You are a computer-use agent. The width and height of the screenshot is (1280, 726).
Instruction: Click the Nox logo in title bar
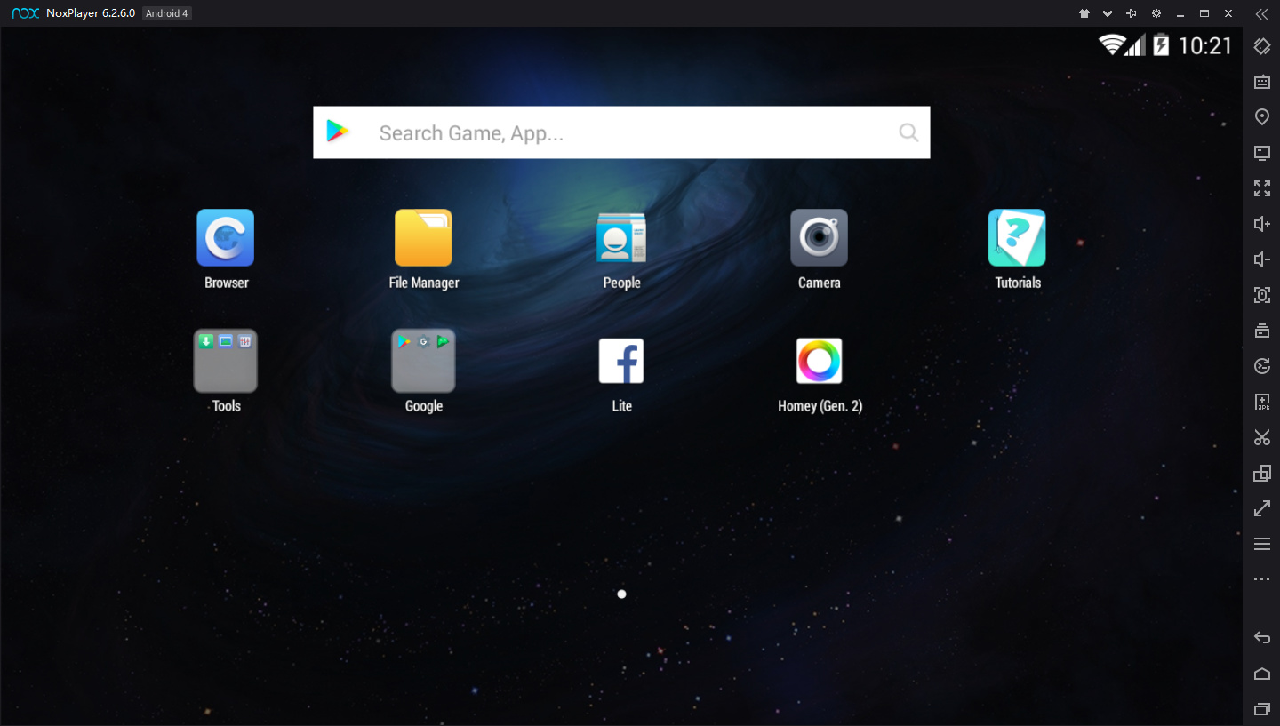tap(25, 13)
